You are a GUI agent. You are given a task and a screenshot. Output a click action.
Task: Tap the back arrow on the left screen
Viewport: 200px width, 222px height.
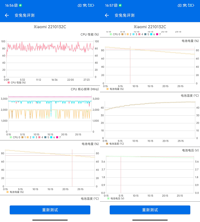click(7, 15)
